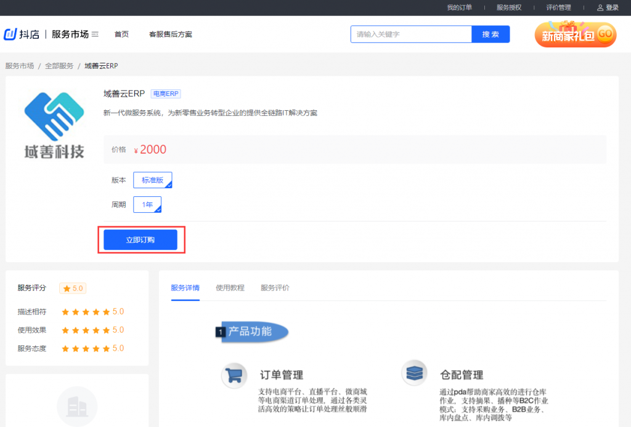
Task: Navigate to 全部服务 via the breadcrumb
Action: 59,65
